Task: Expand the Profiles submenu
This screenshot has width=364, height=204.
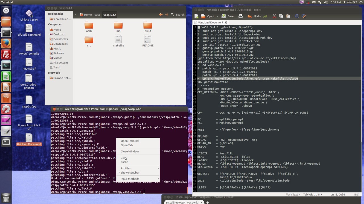Action: coord(138,168)
